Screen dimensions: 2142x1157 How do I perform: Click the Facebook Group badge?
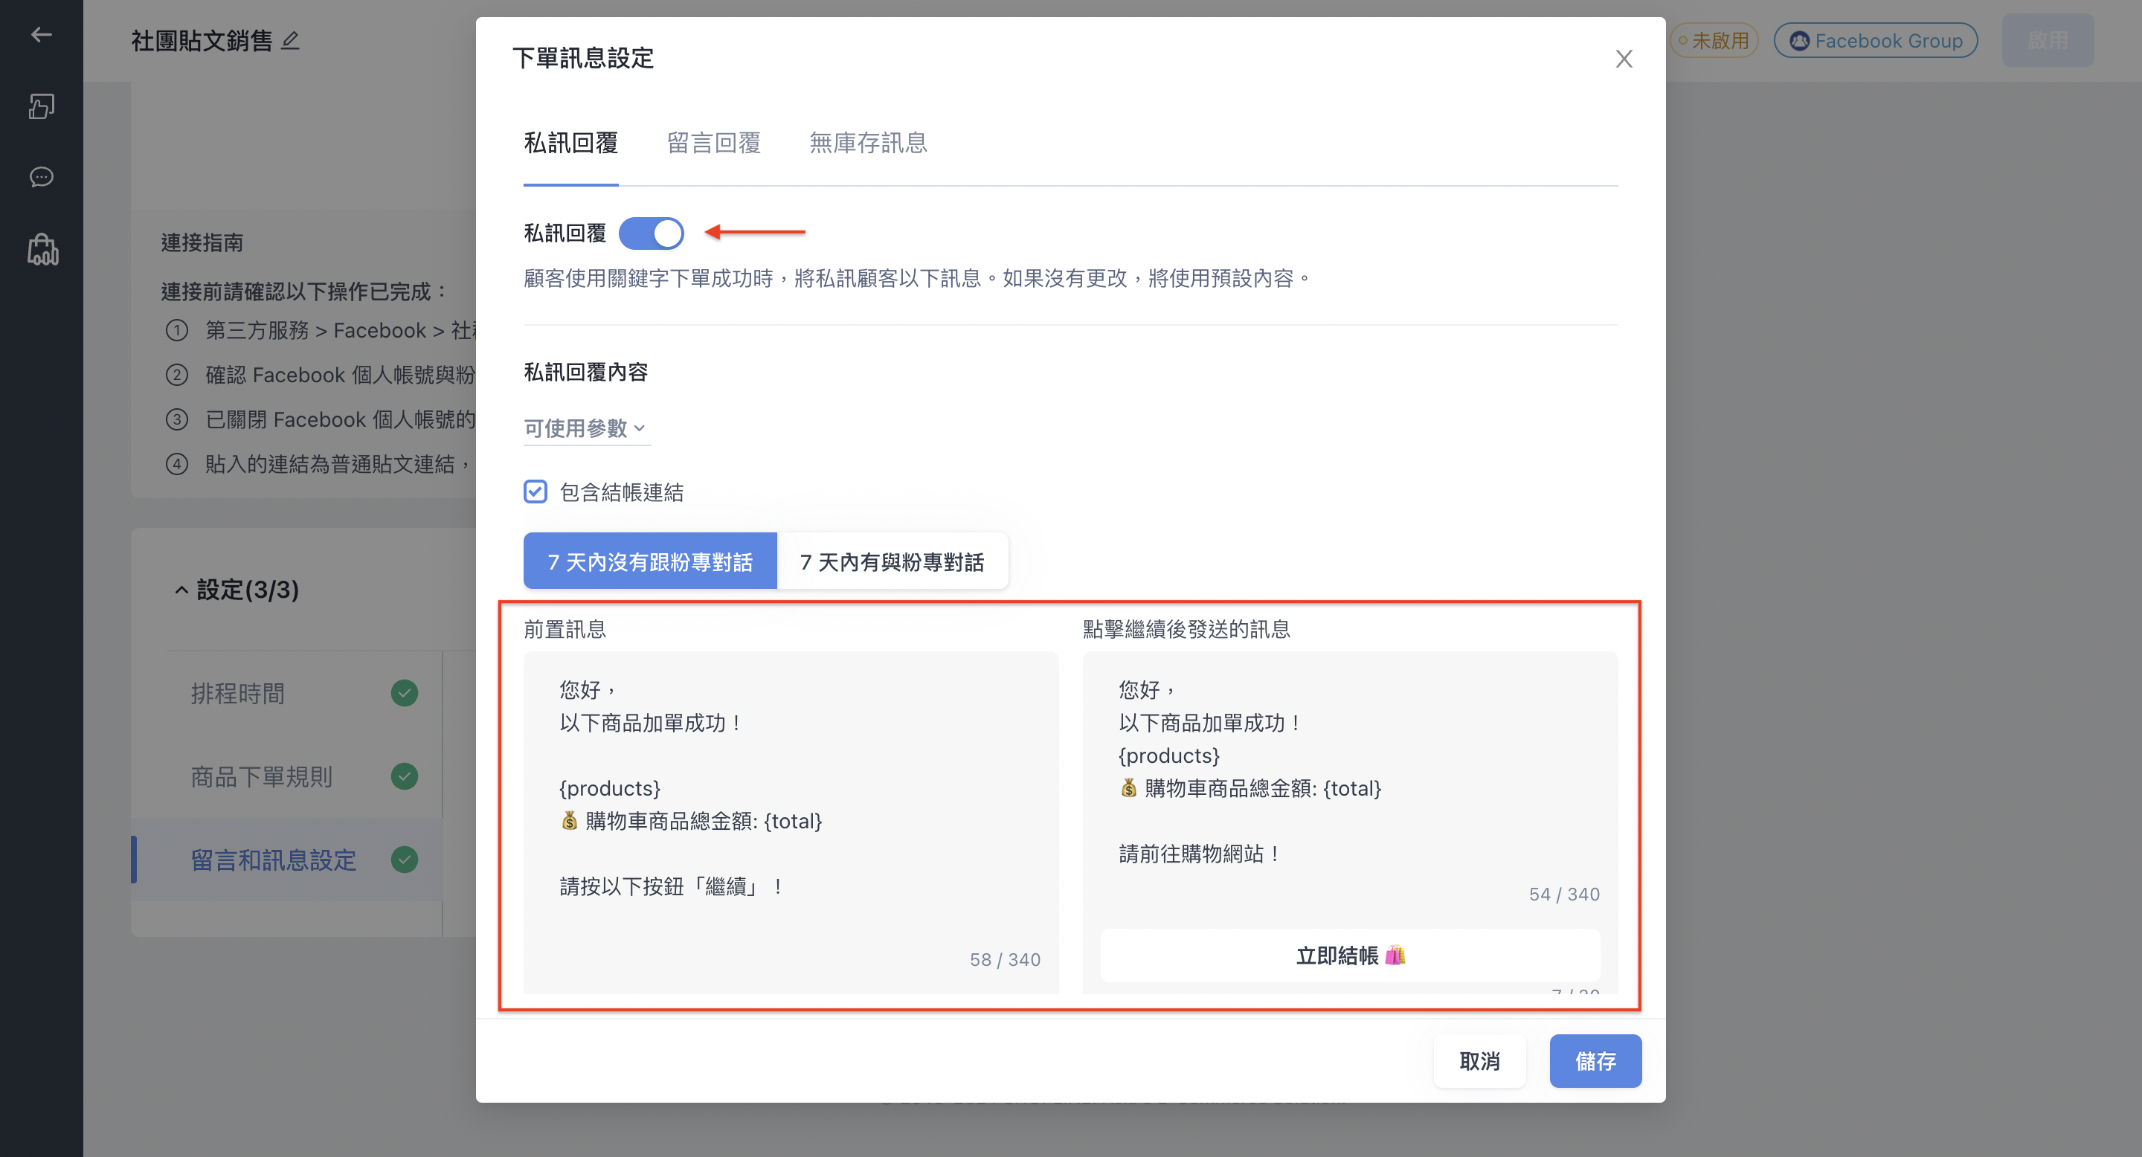[1875, 40]
